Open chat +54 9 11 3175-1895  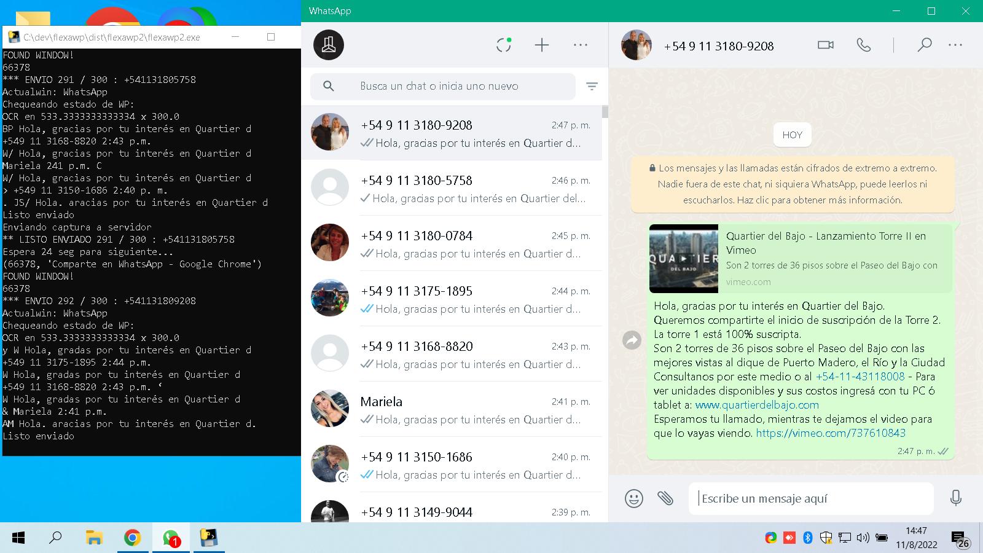452,299
